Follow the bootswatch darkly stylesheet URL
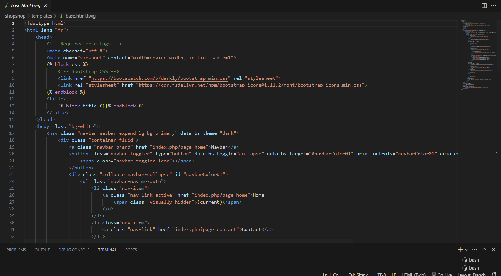 click(x=159, y=78)
